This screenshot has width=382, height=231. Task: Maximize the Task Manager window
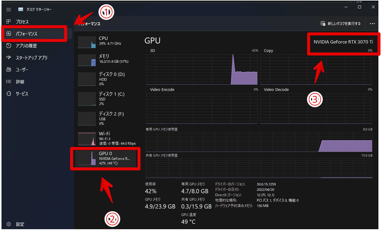pos(360,7)
